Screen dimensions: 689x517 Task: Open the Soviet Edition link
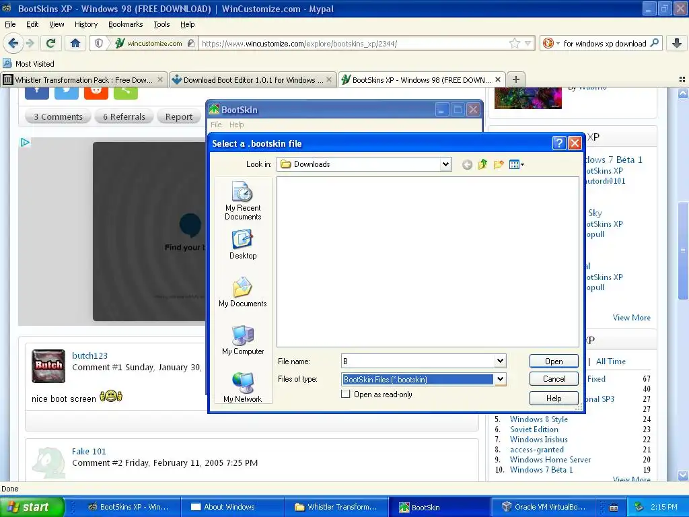coord(534,429)
